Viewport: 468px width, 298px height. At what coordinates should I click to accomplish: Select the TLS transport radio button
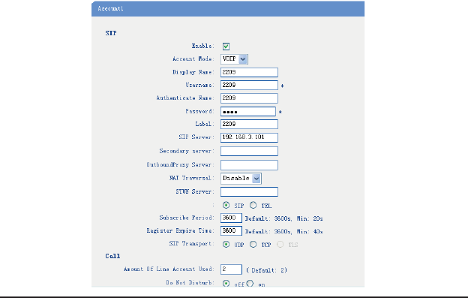tap(280, 244)
